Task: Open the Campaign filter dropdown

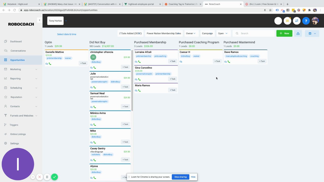Action: 208,33
